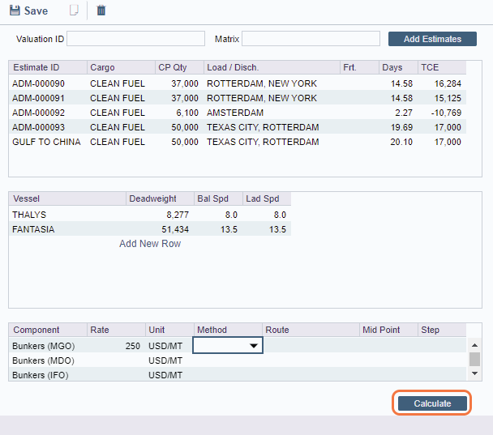This screenshot has height=435, width=493.
Task: Click the Save floppy disk icon
Action: [x=15, y=11]
